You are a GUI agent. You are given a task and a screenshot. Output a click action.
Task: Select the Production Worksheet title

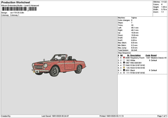tap(16, 2)
